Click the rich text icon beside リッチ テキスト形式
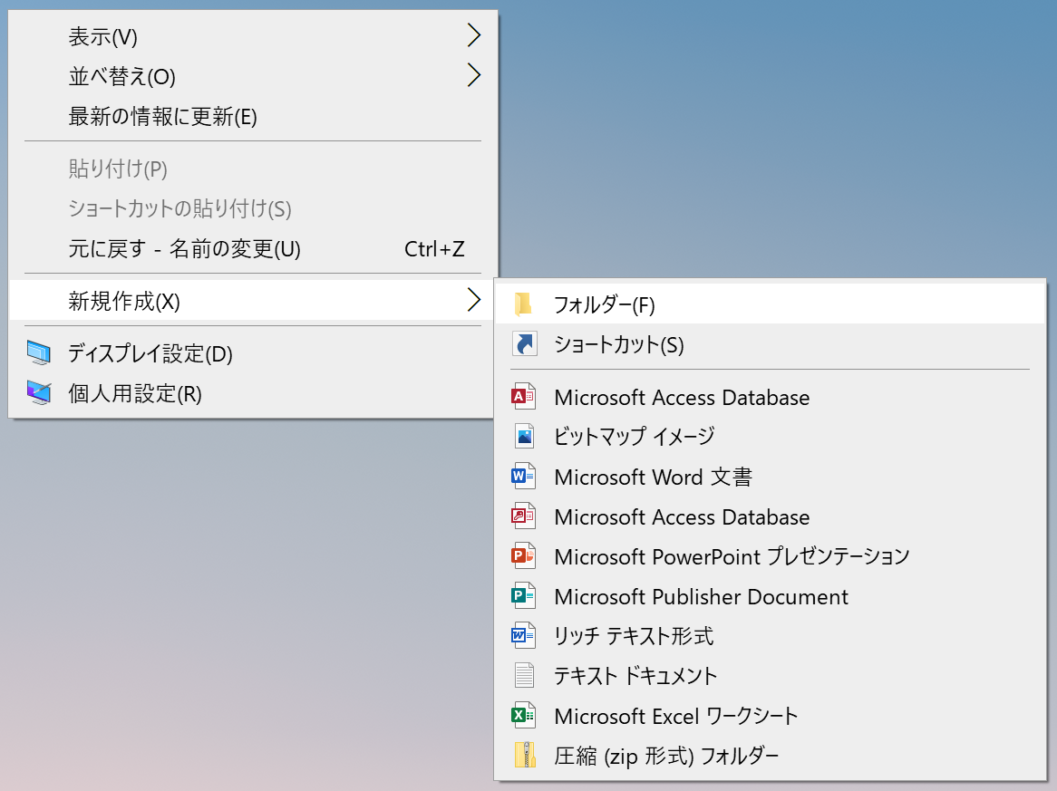The height and width of the screenshot is (791, 1057). [x=524, y=635]
